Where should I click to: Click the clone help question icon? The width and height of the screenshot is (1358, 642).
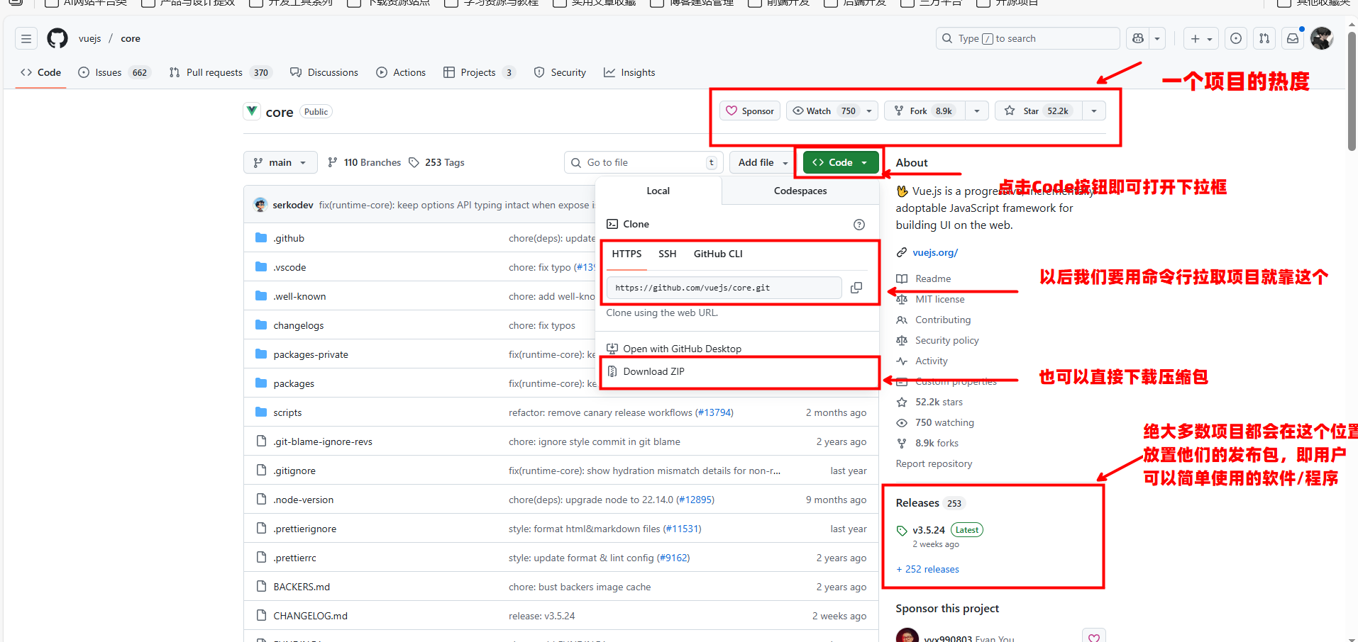(x=859, y=225)
